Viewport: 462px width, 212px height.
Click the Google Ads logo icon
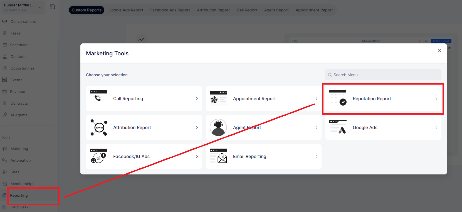click(x=338, y=127)
